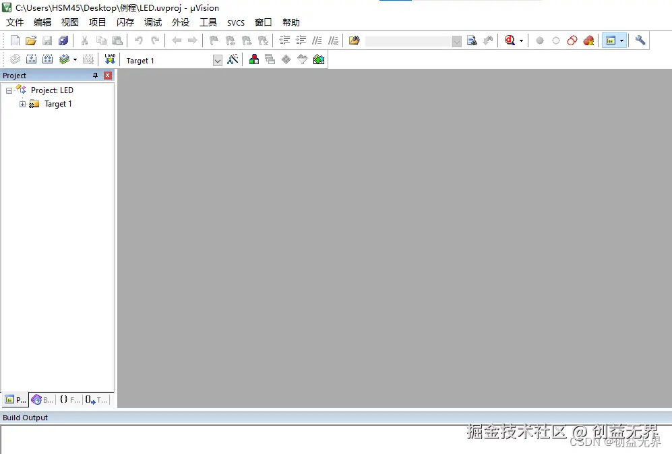
Task: Rebuild all target files
Action: coord(47,59)
